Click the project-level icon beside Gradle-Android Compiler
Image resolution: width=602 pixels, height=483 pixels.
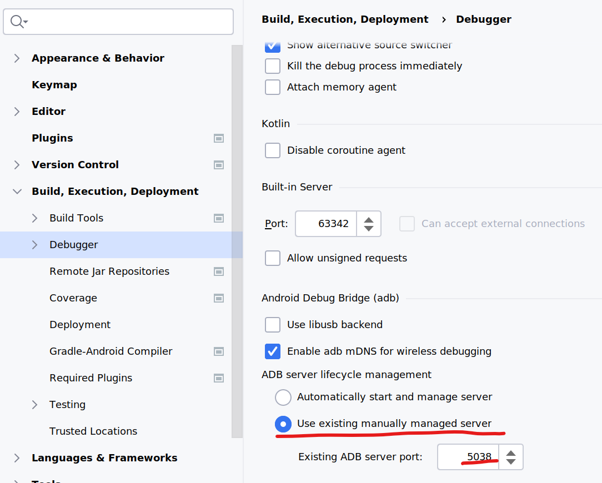point(219,351)
